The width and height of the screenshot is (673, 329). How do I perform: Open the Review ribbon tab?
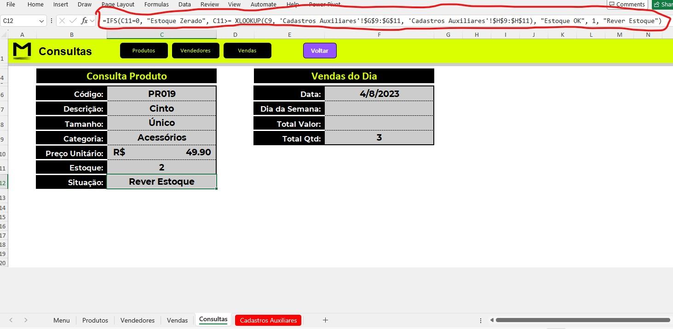[x=210, y=4]
